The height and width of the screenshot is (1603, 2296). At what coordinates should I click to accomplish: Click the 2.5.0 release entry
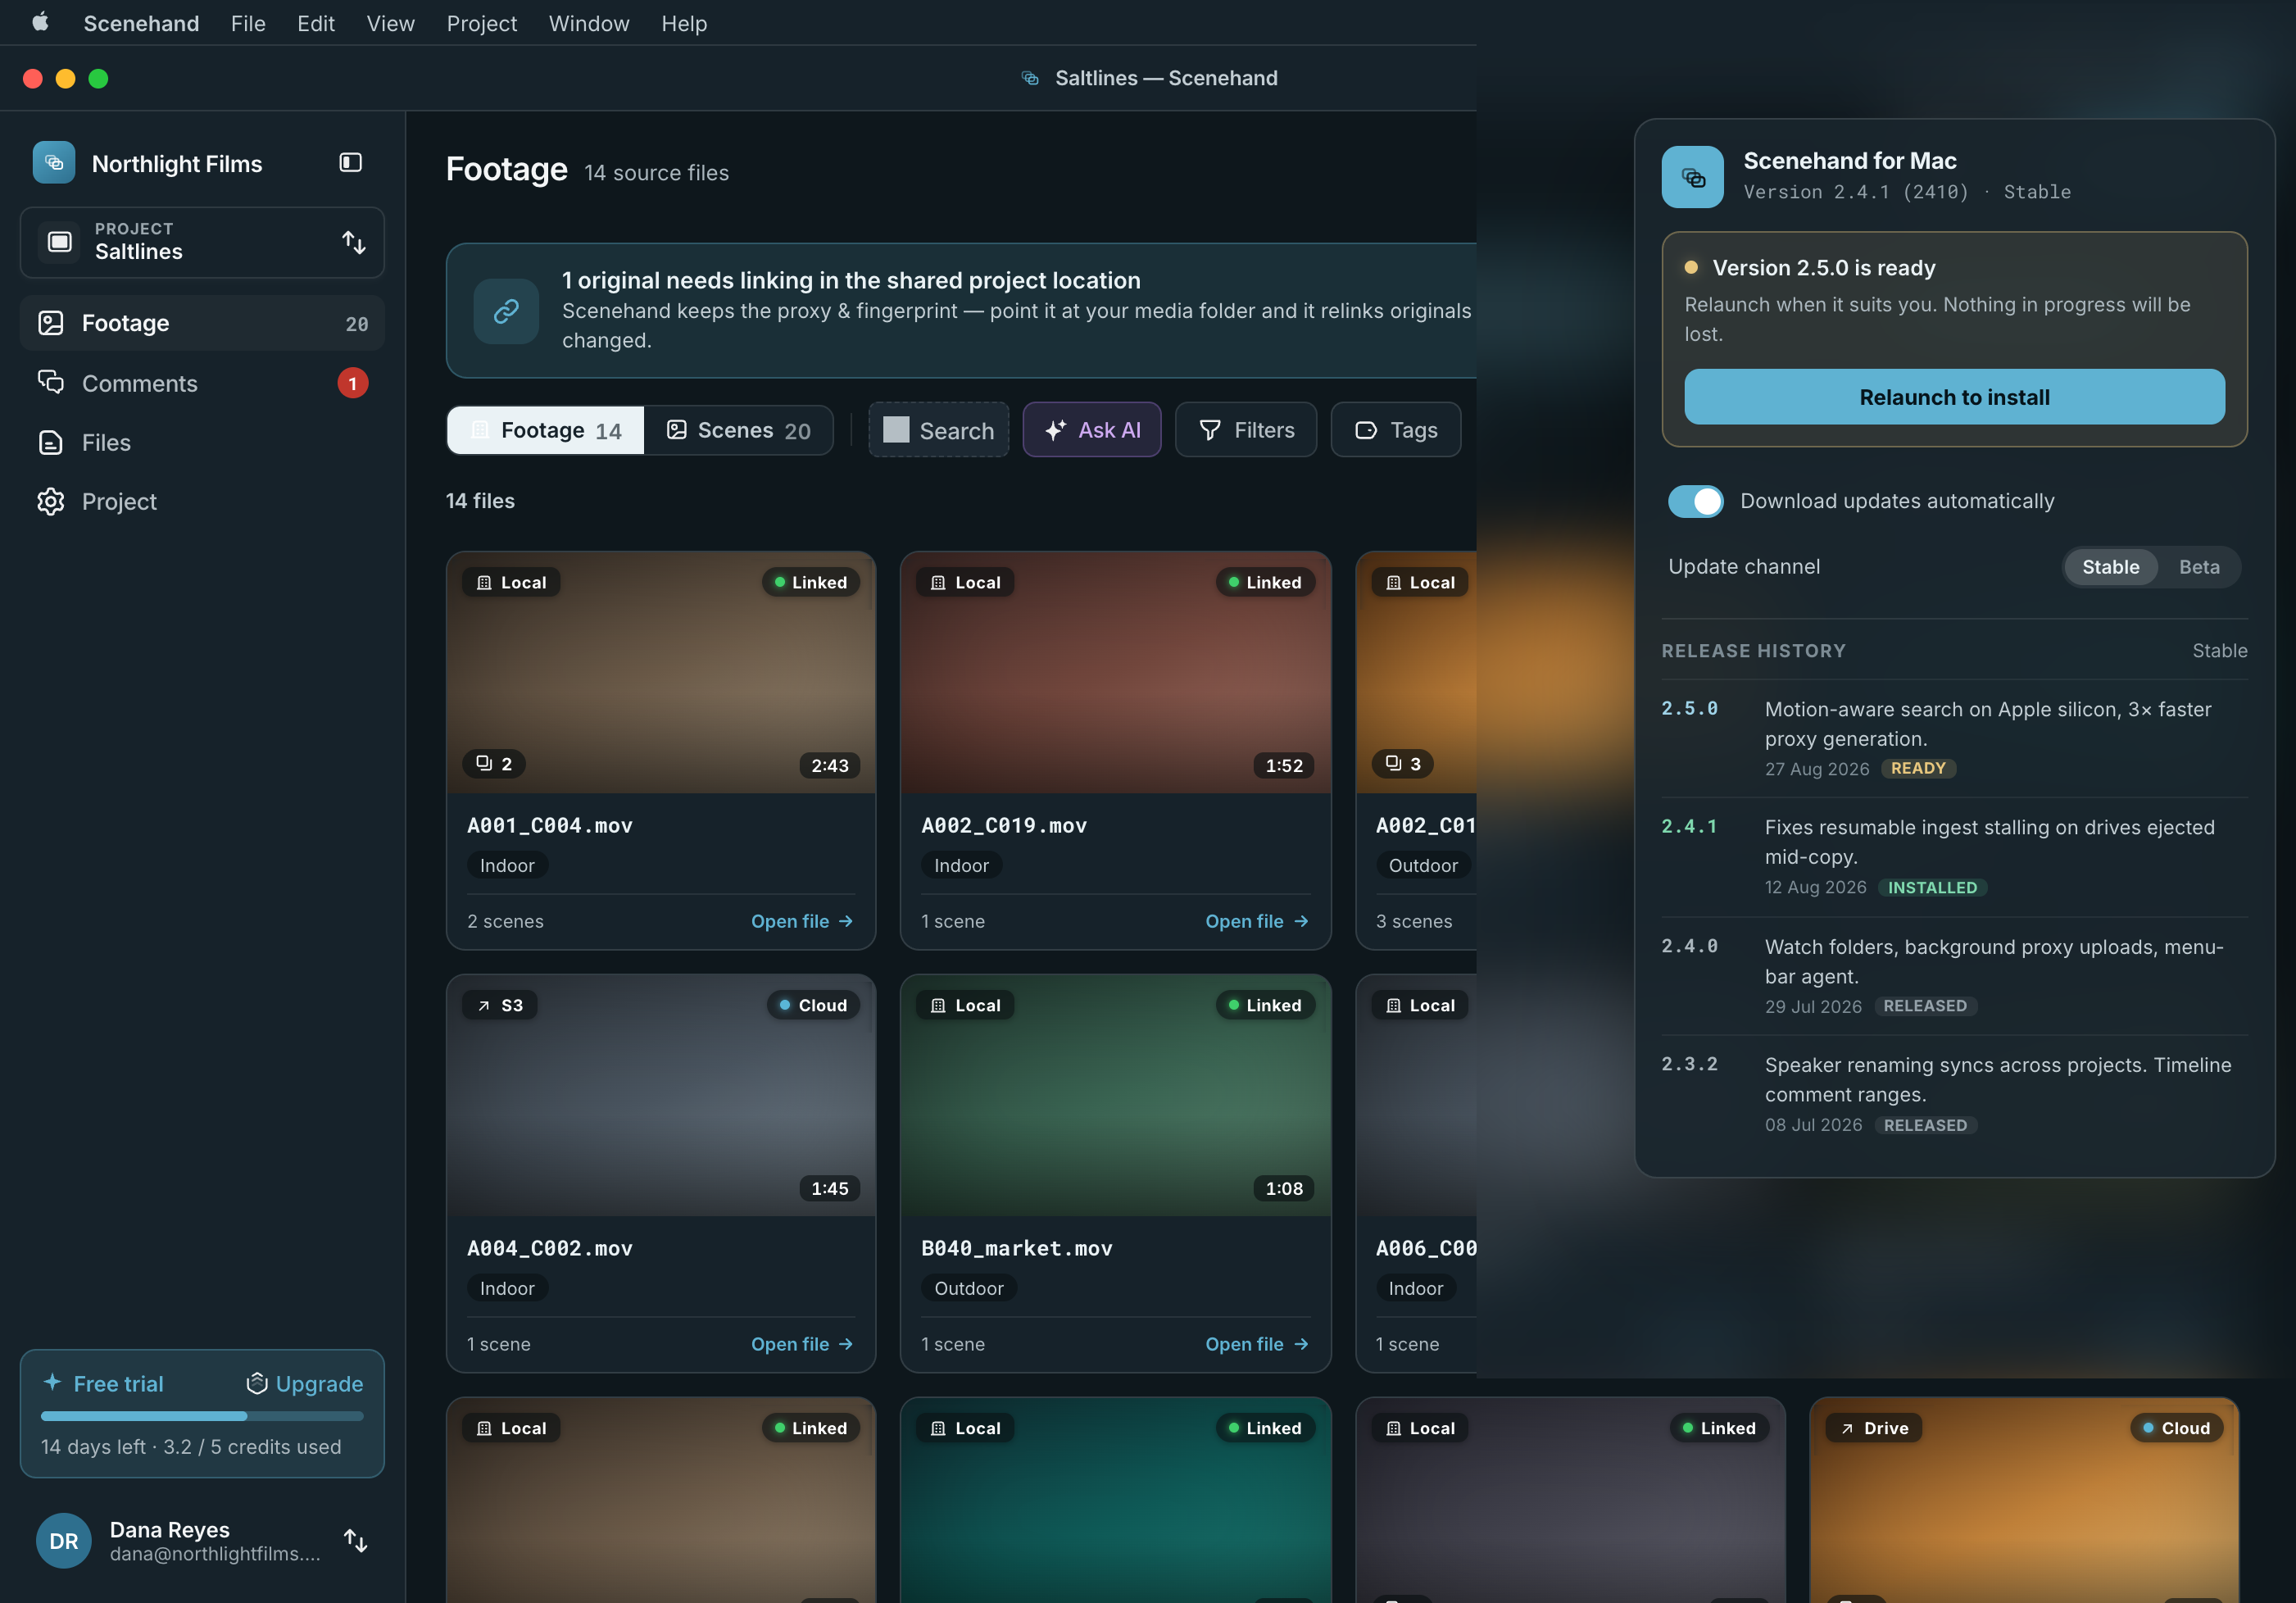[x=1954, y=738]
